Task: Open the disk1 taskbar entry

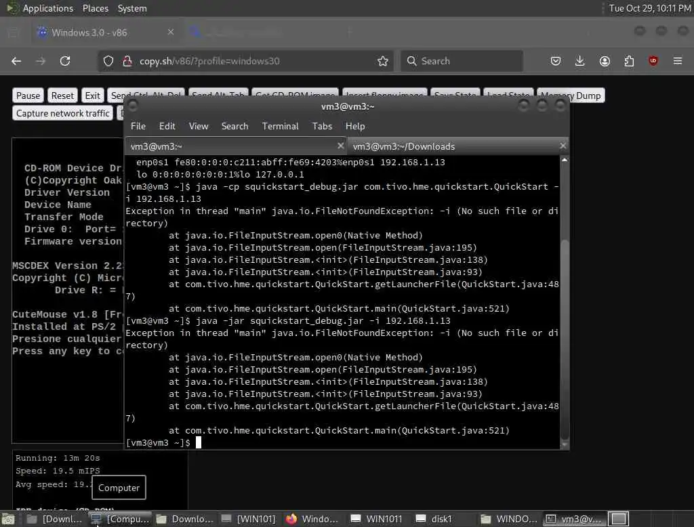Action: point(434,519)
